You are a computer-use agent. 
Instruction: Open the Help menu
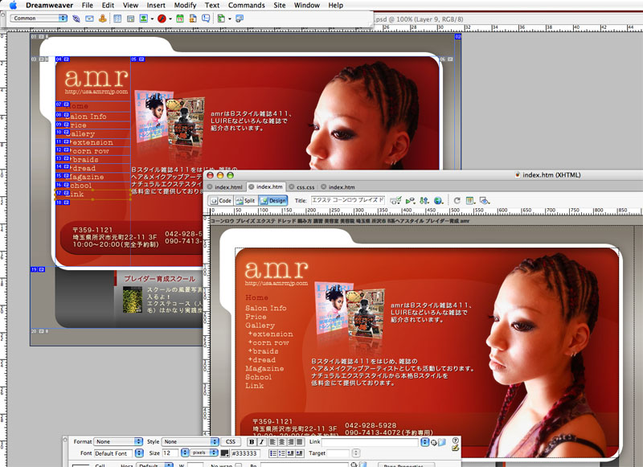(x=335, y=6)
